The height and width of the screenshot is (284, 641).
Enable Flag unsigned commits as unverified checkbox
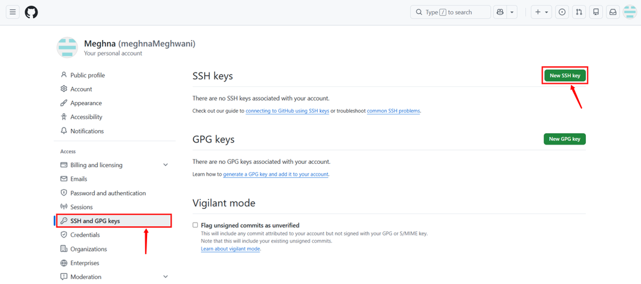[x=195, y=225]
